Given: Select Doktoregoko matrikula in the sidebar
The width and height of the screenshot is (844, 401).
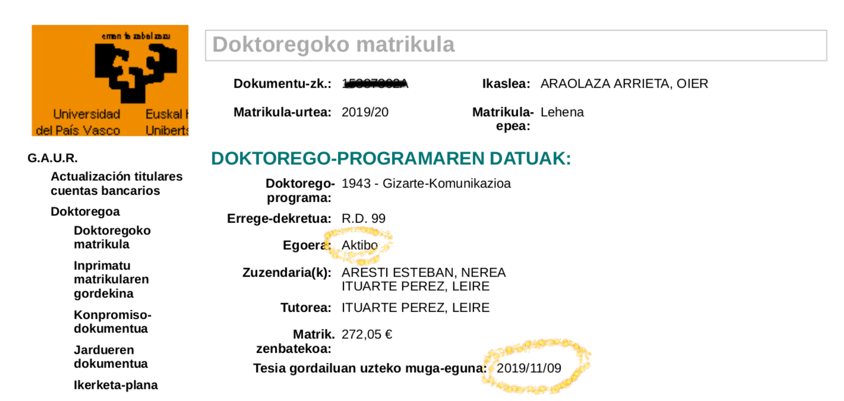Looking at the screenshot, I should tap(112, 237).
